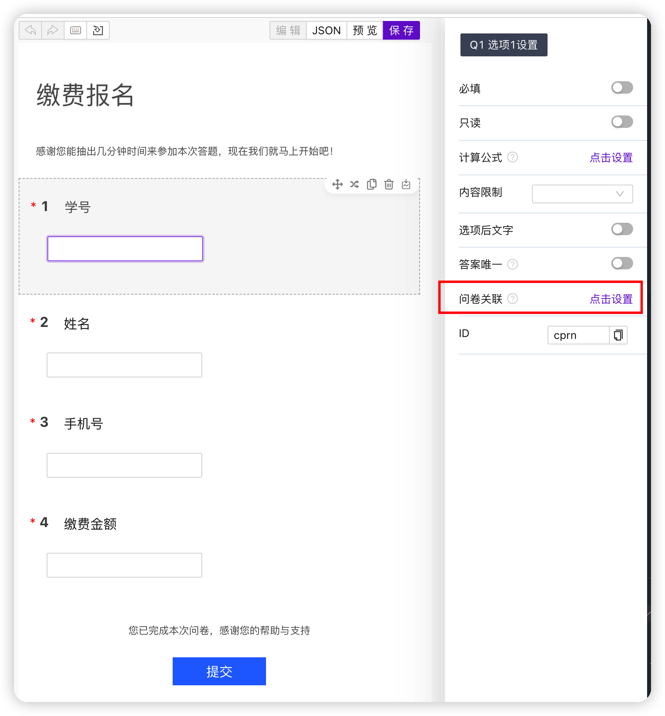Enable the 必填 toggle
This screenshot has height=716, width=665.
coord(621,87)
